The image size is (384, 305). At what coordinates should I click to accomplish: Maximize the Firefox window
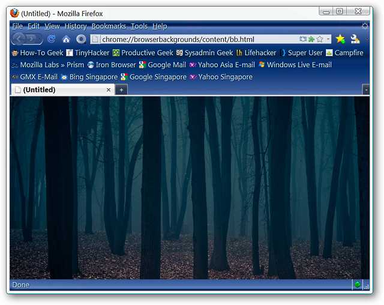pyautogui.click(x=339, y=11)
